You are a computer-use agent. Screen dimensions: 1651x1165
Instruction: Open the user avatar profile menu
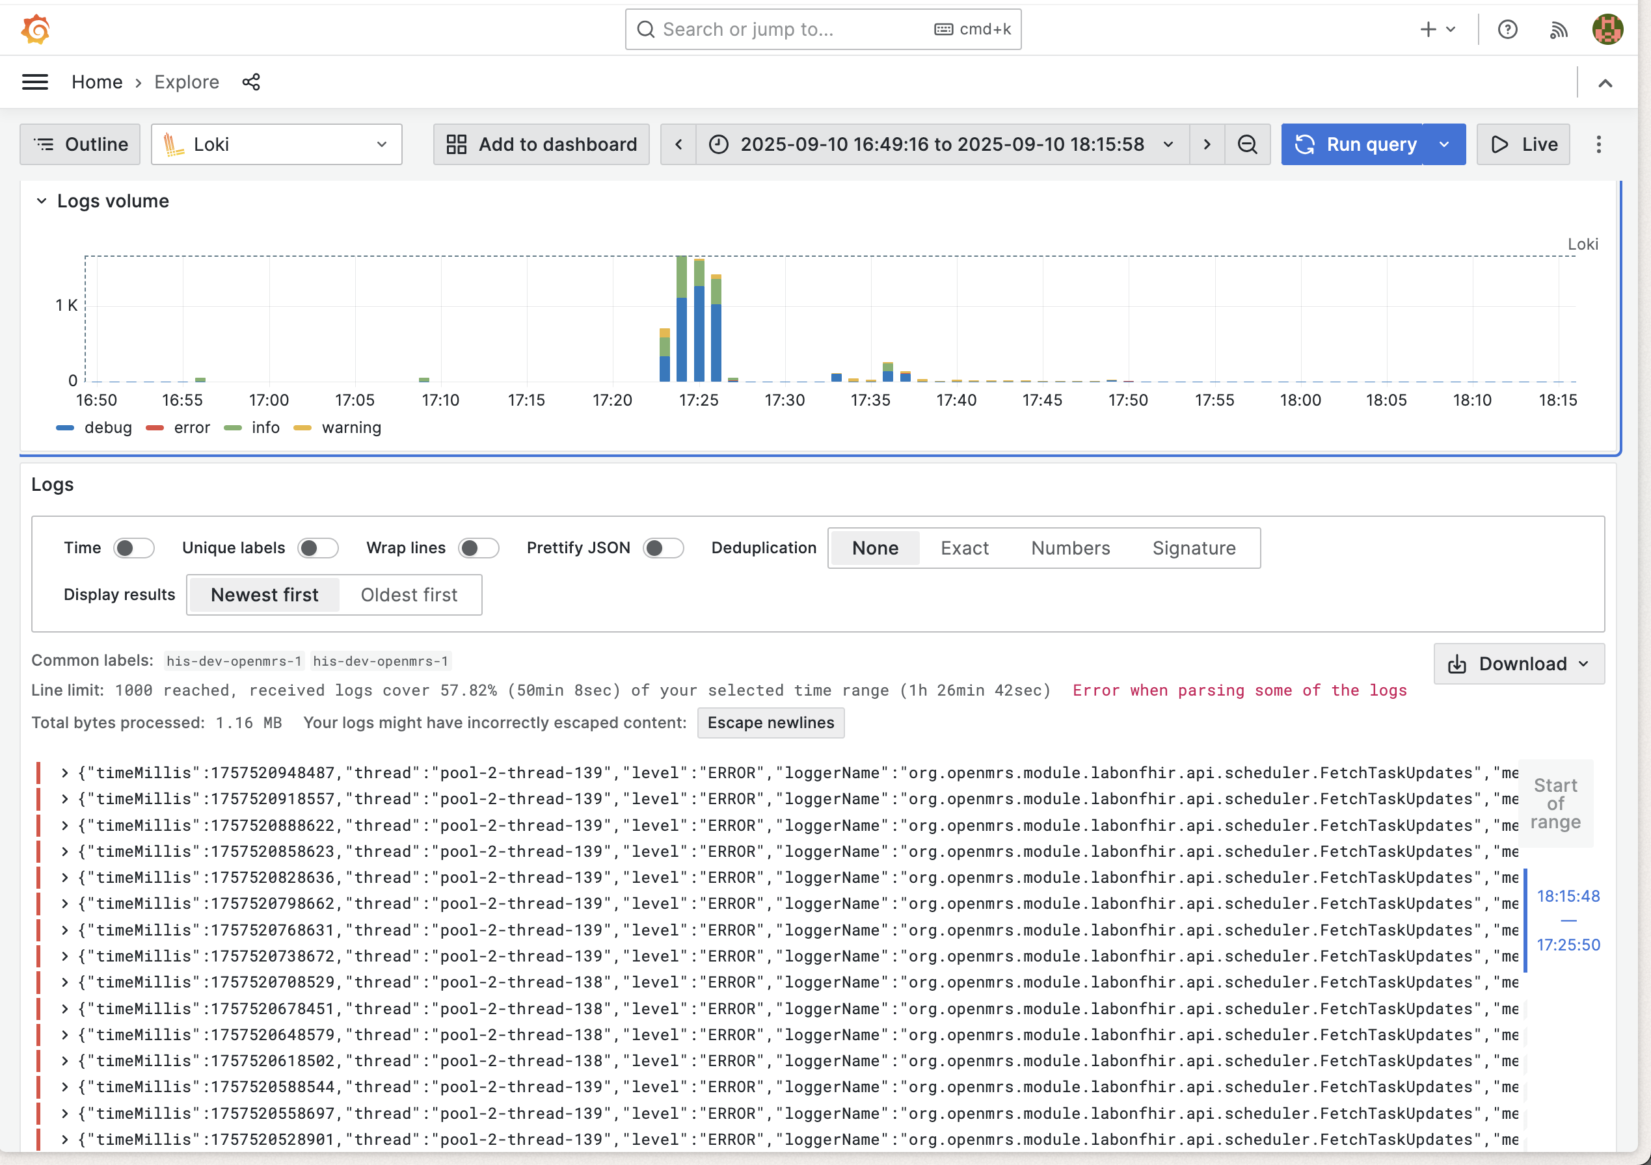coord(1608,29)
